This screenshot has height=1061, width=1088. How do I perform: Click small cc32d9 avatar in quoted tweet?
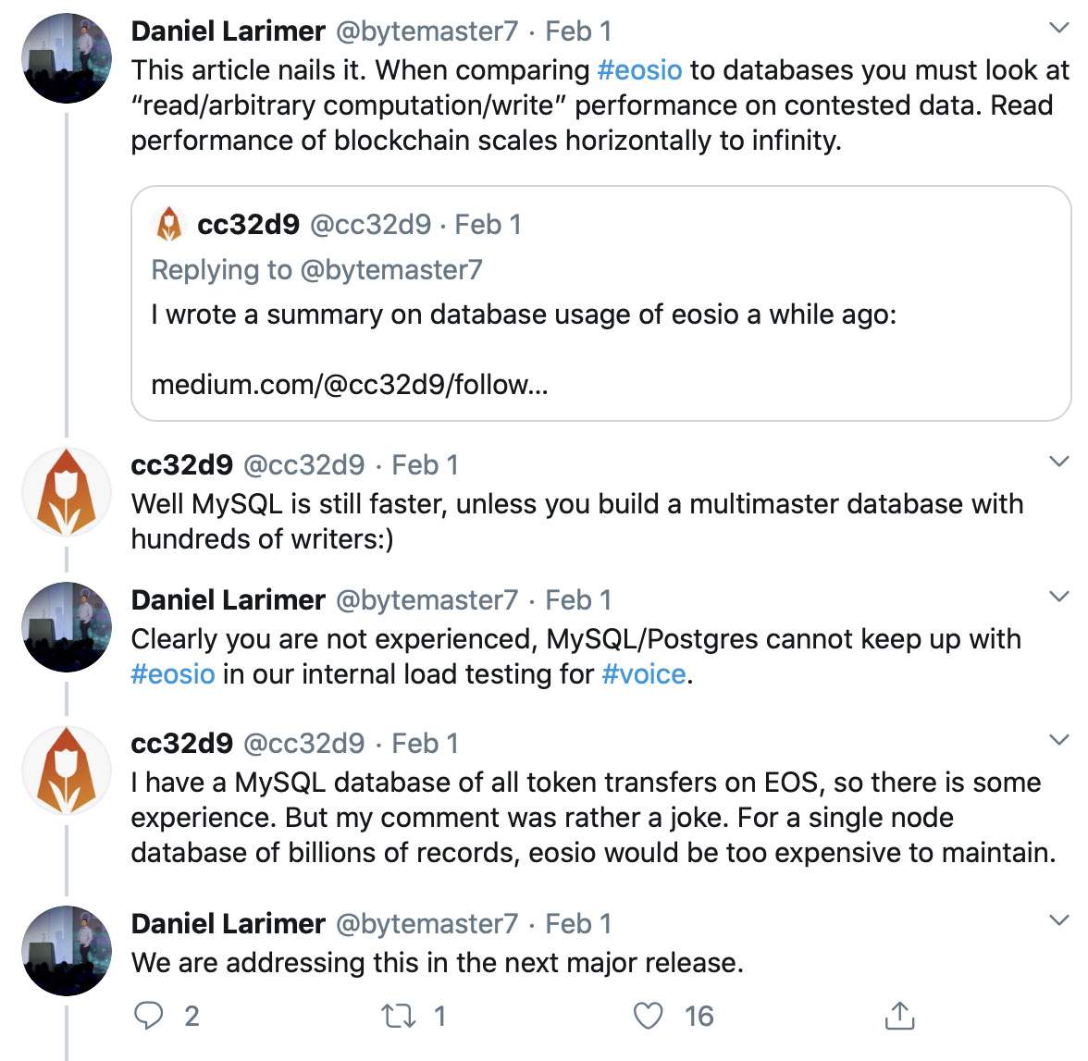(x=169, y=225)
